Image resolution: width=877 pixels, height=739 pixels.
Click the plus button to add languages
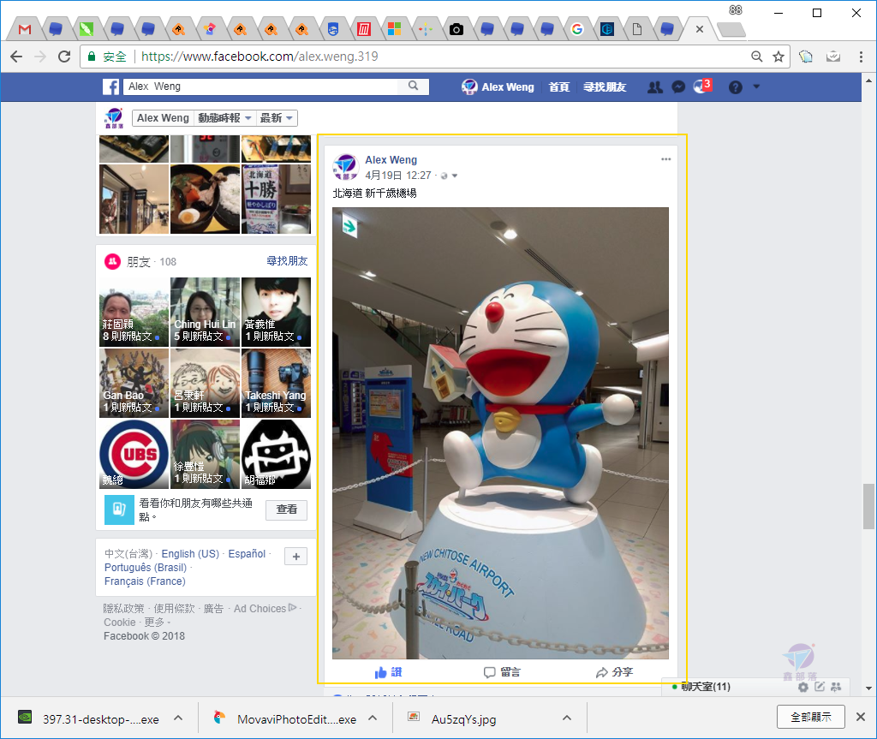tap(295, 556)
